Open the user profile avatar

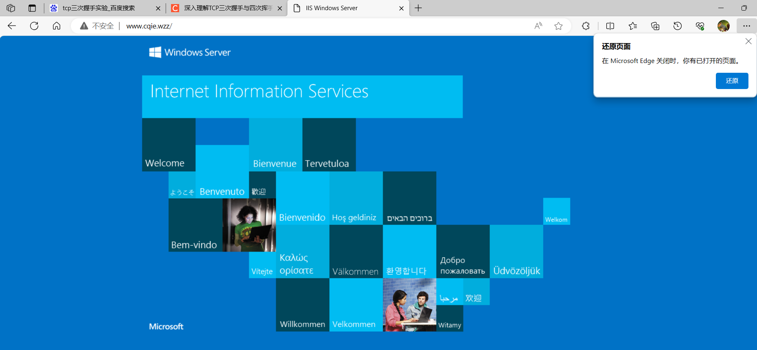pos(724,26)
